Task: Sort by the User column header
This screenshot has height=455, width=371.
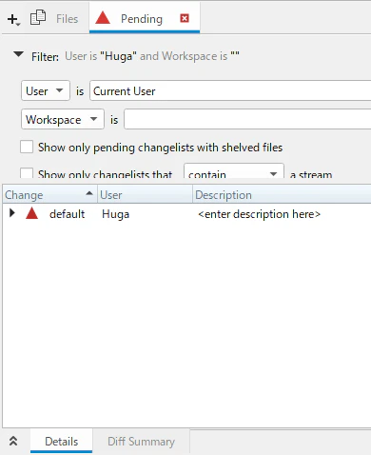Action: (x=145, y=194)
